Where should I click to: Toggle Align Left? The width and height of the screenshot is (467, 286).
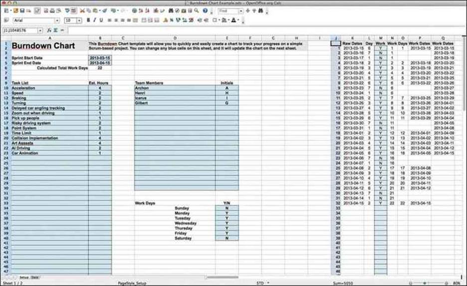[x=110, y=20]
